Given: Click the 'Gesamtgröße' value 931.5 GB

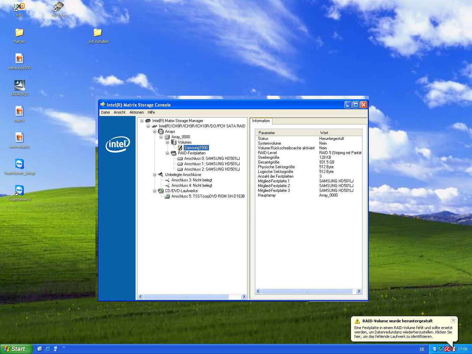Looking at the screenshot, I should [x=327, y=162].
